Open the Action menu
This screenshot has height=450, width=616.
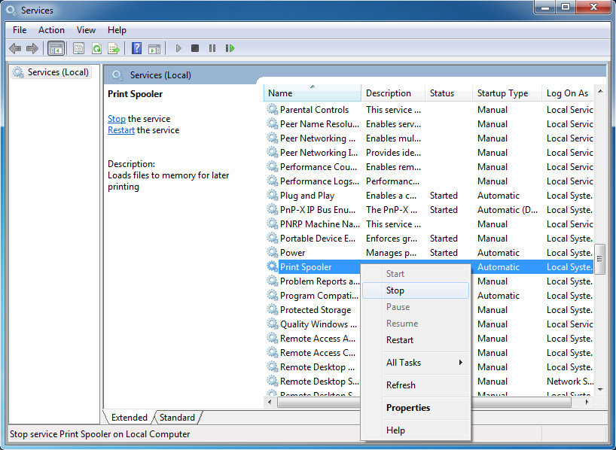[x=51, y=30]
